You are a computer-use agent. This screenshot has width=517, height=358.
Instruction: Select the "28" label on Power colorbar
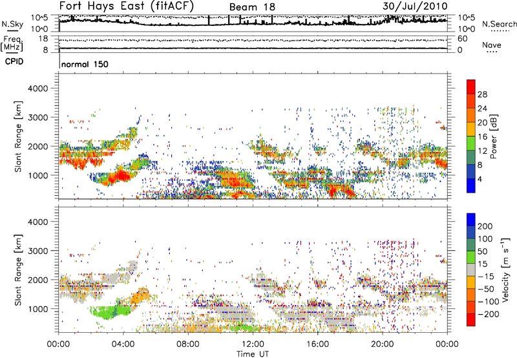click(482, 94)
